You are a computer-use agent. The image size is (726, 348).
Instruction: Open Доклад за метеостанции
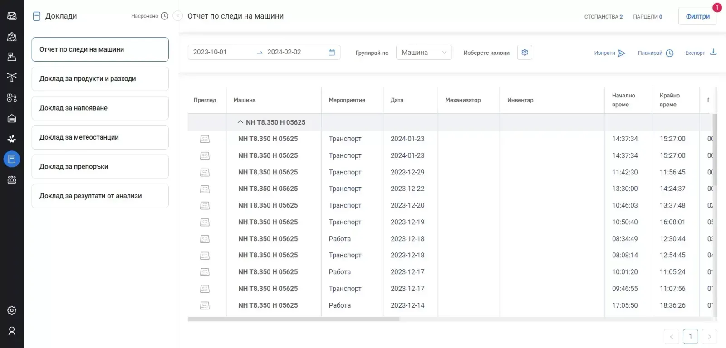(100, 137)
